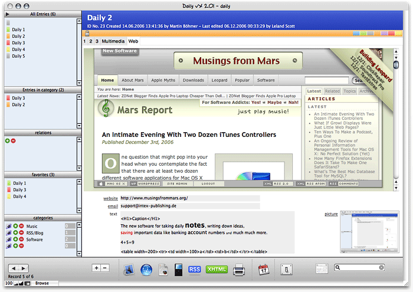Viewport: 413px width, 292px height.
Task: Switch to tab 3
Action: point(97,41)
